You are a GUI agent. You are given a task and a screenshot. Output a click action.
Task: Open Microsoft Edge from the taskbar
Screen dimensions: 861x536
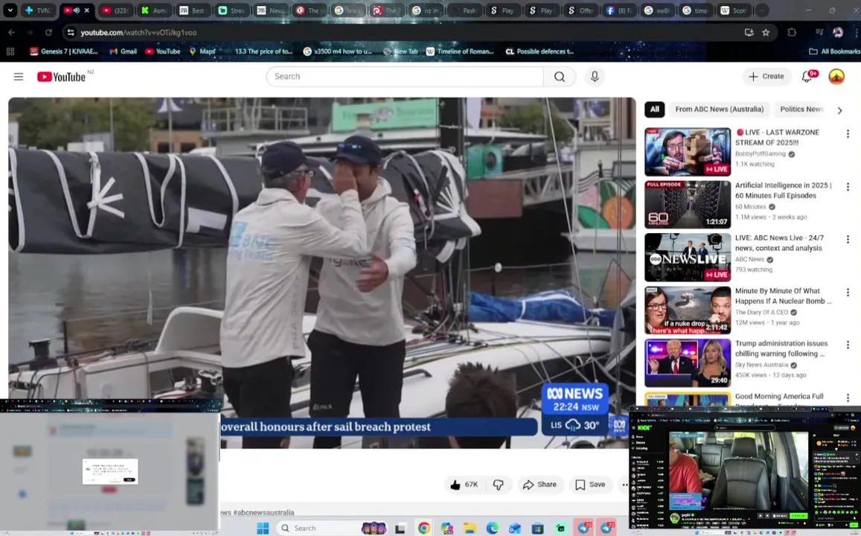click(x=493, y=529)
